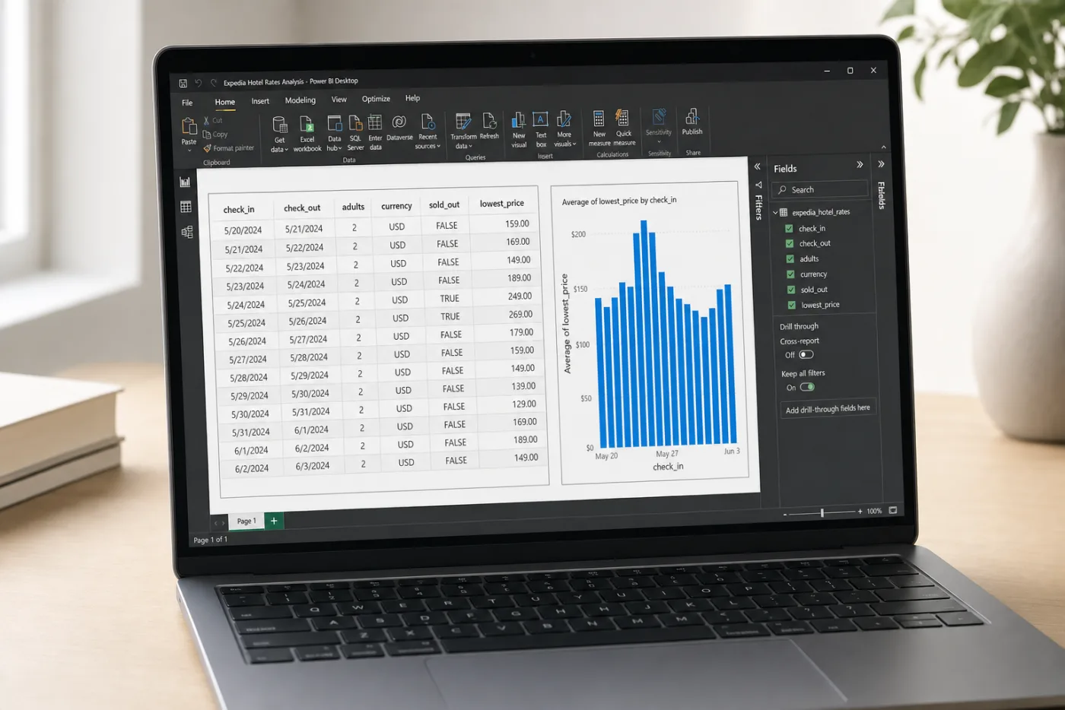The height and width of the screenshot is (710, 1065).
Task: Select the Page 1 tab
Action: (246, 521)
